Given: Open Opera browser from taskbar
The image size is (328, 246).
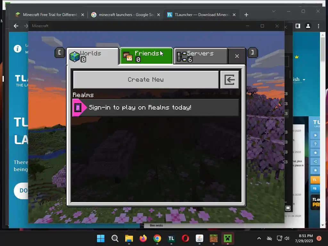Looking at the screenshot, I should 185,238.
